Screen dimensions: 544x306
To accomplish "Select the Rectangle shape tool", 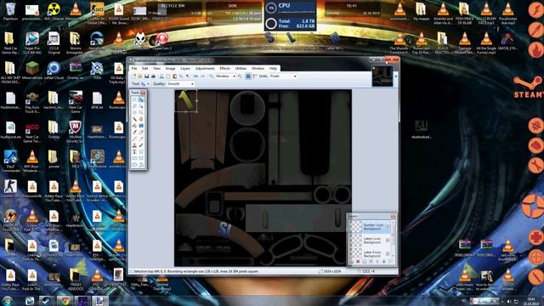I will coord(134,158).
